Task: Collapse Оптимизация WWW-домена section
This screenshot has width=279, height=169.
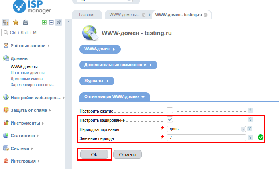Action: (115, 97)
